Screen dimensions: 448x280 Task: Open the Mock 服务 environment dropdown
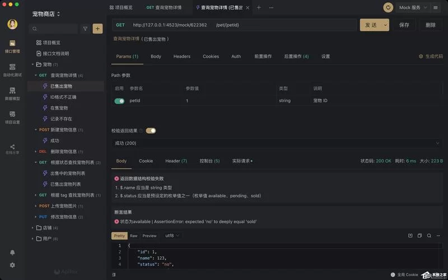coord(413,8)
